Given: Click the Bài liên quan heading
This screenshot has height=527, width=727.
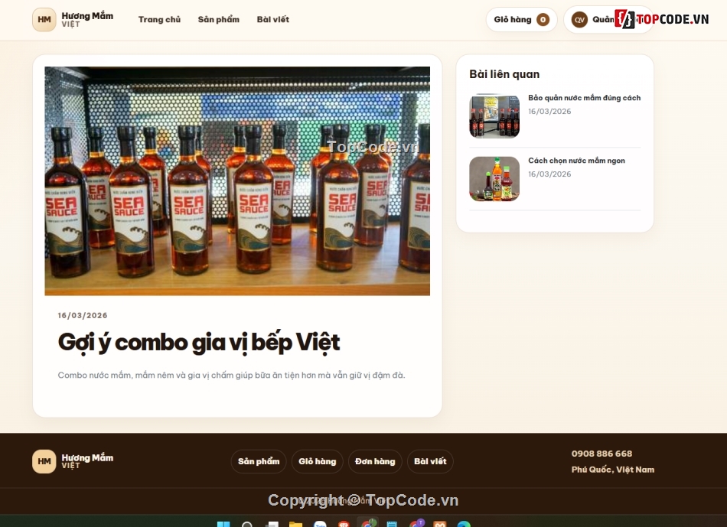Looking at the screenshot, I should point(504,74).
